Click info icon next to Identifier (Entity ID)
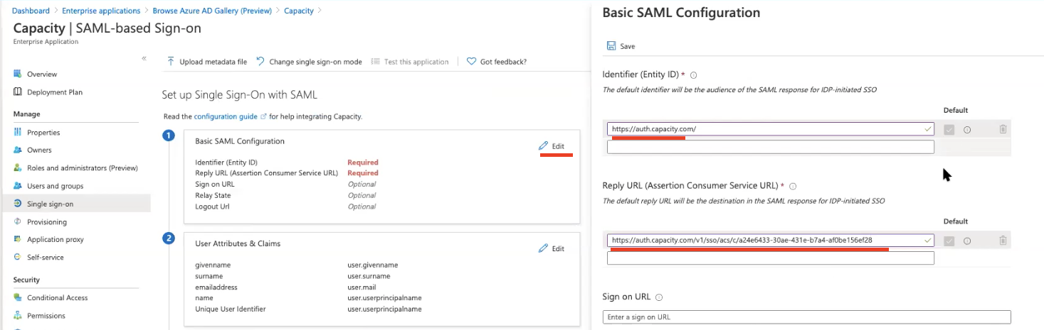 coord(693,75)
